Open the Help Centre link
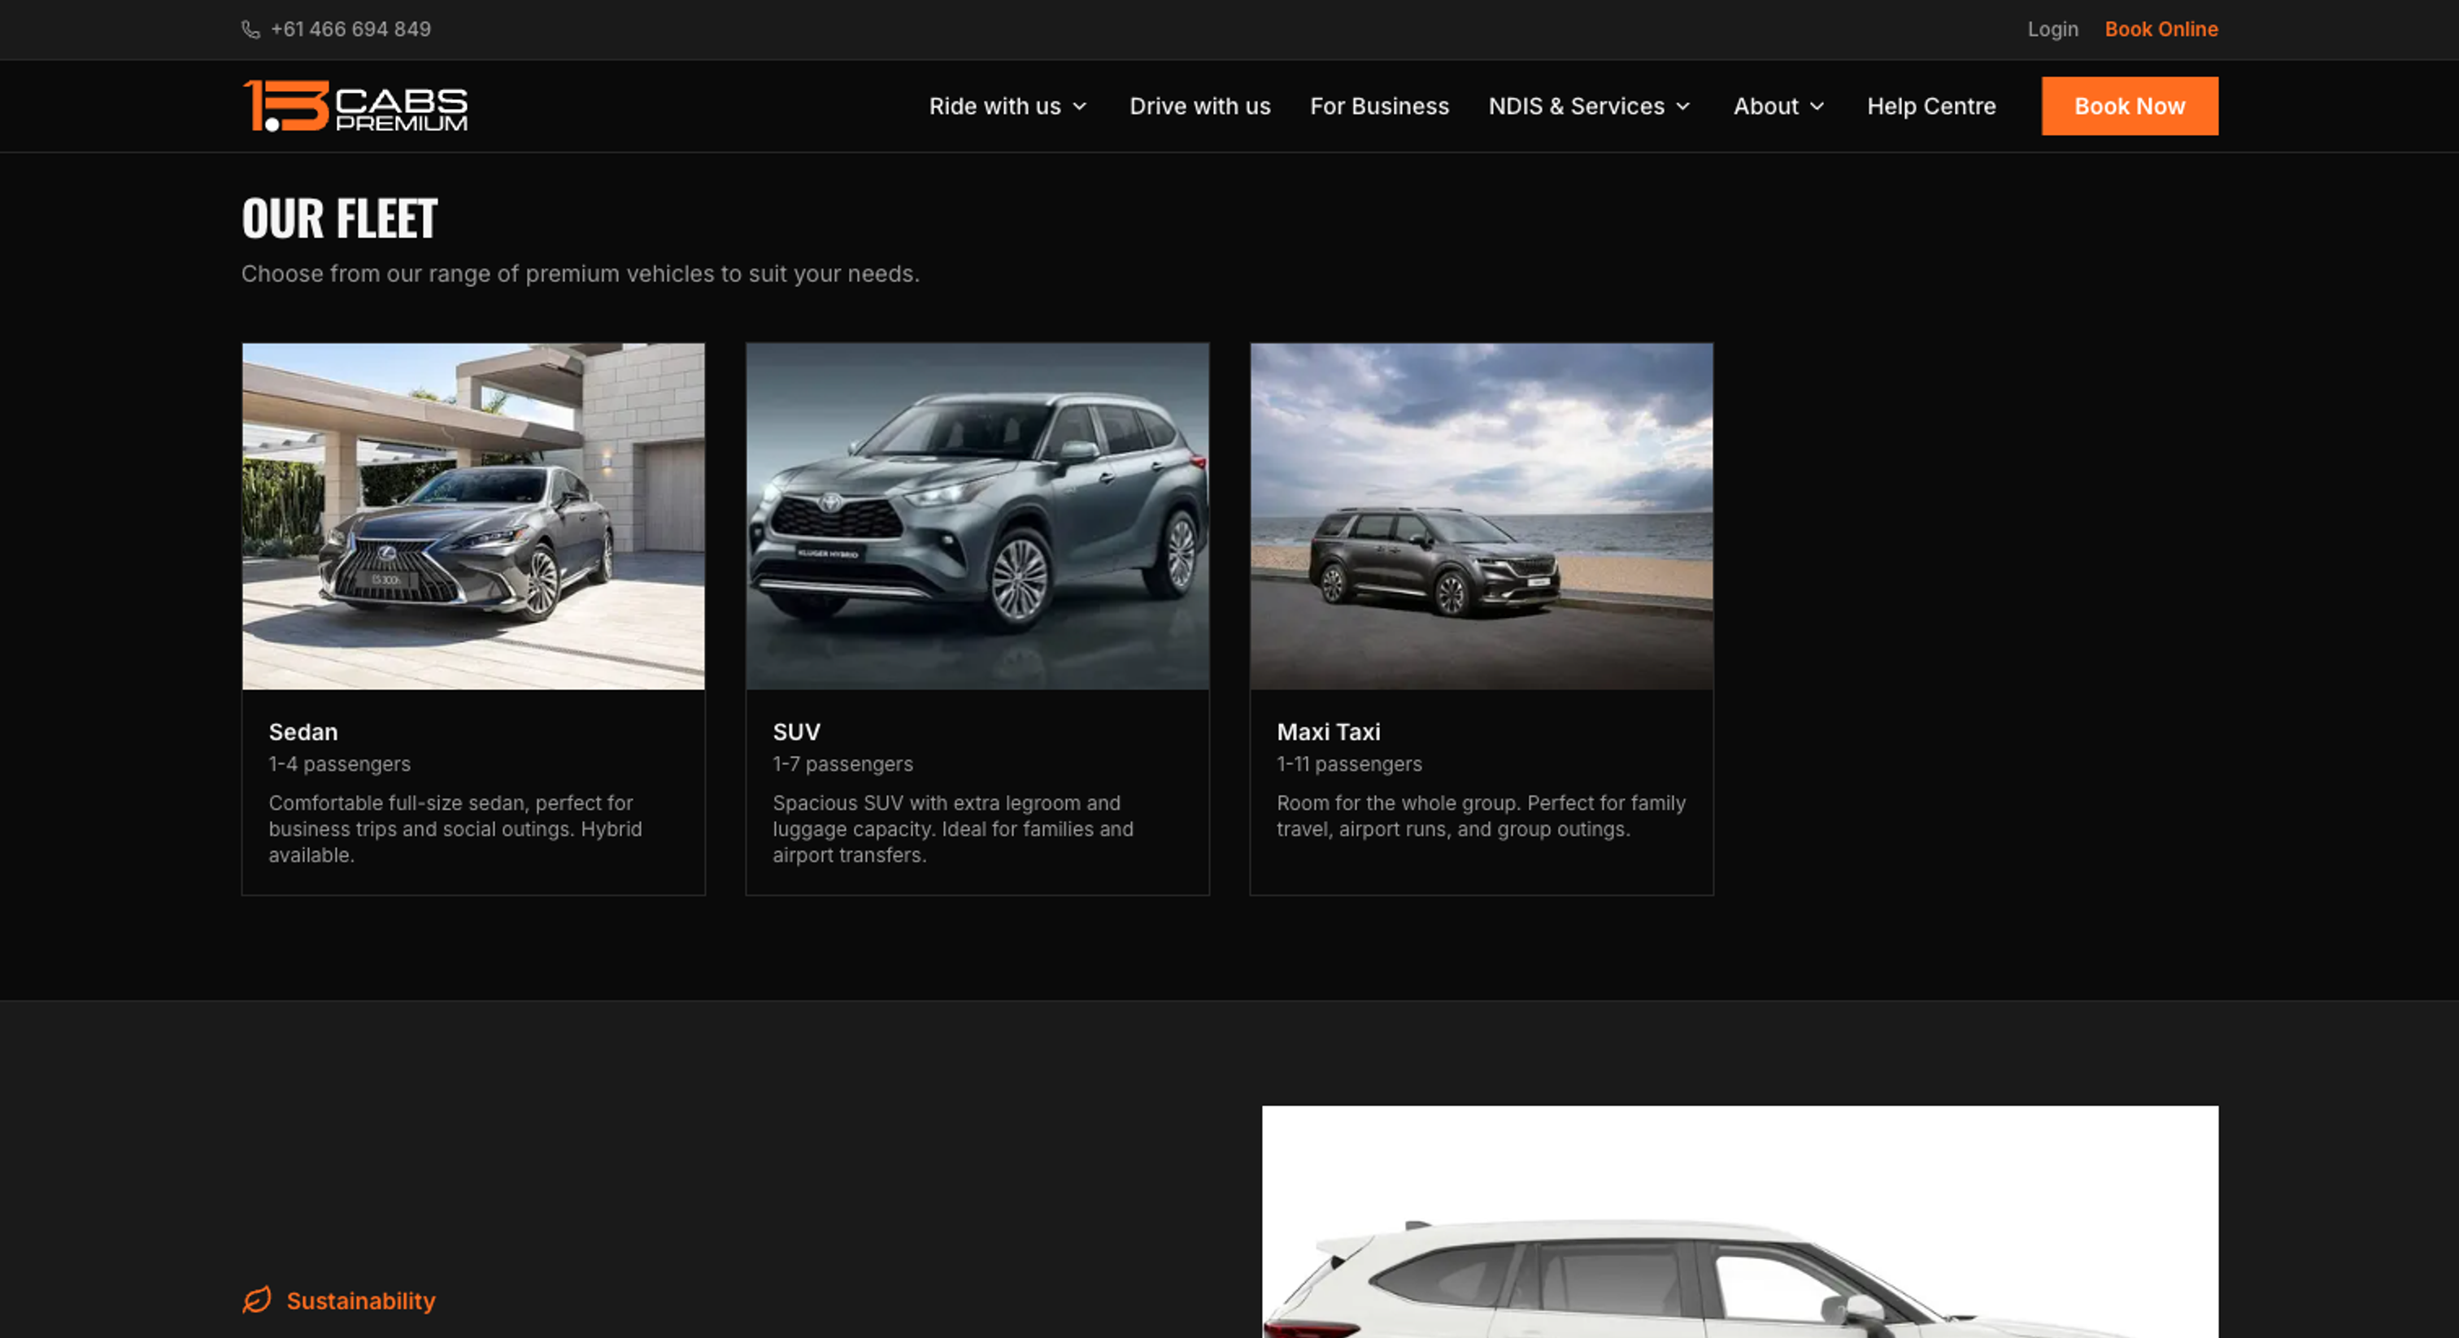The width and height of the screenshot is (2459, 1338). click(x=1931, y=106)
